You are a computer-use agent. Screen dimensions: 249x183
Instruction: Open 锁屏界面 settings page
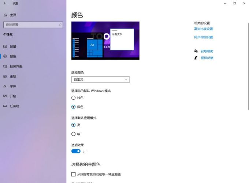coord(16,66)
